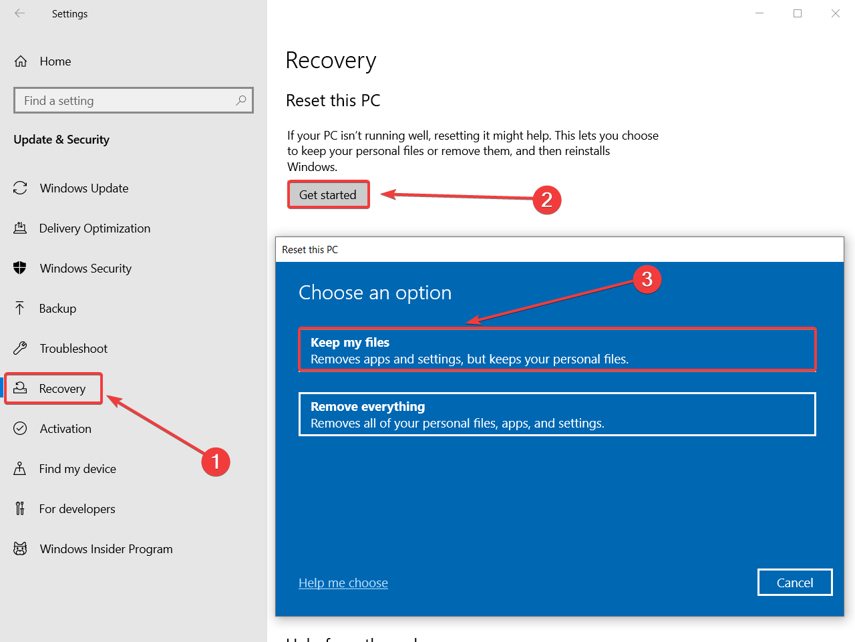Open the Help me choose link

[x=343, y=583]
